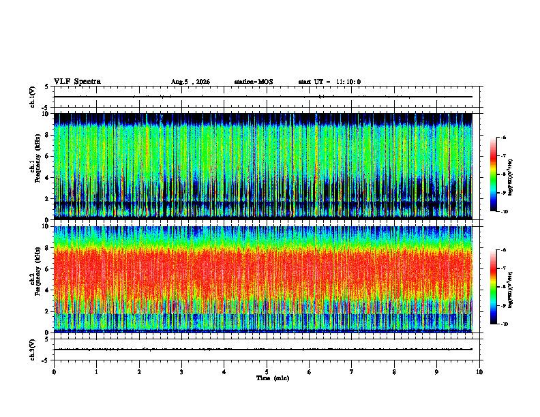Click the "Time (min)" x-axis label
Image resolution: width=540 pixels, height=417 pixels.
[x=273, y=378]
